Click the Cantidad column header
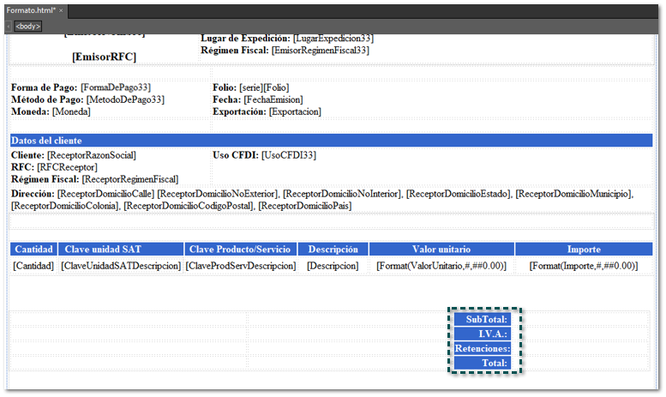Image resolution: width=666 pixels, height=397 pixels. 34,249
